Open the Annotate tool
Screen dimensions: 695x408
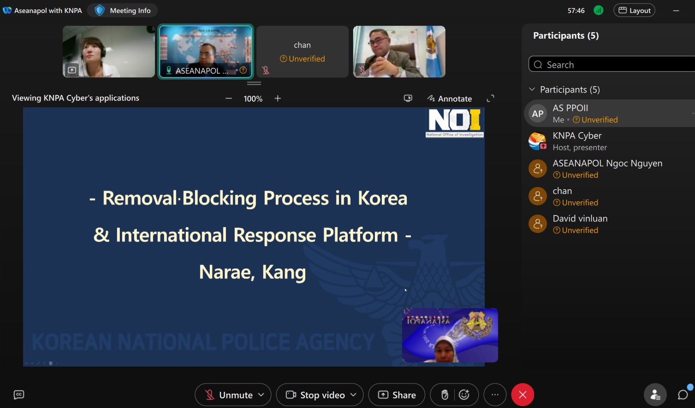(x=449, y=99)
